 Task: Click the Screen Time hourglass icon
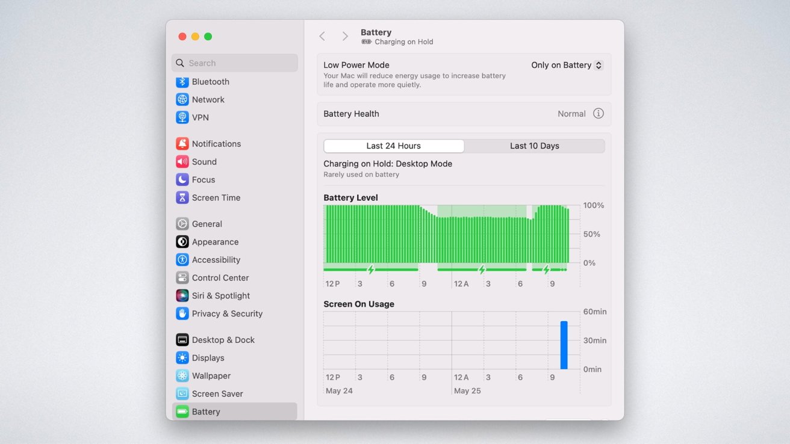(182, 197)
